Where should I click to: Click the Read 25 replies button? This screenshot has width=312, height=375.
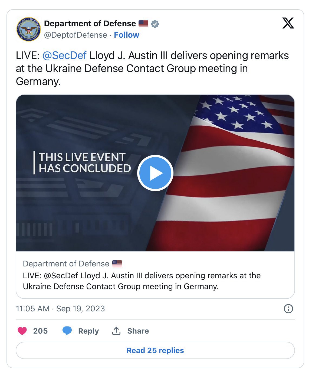coord(155,350)
